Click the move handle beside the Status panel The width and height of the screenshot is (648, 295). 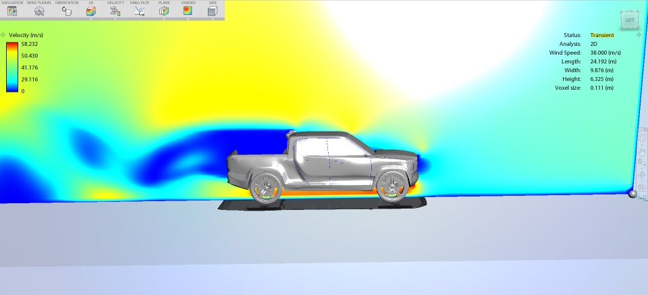(x=639, y=35)
